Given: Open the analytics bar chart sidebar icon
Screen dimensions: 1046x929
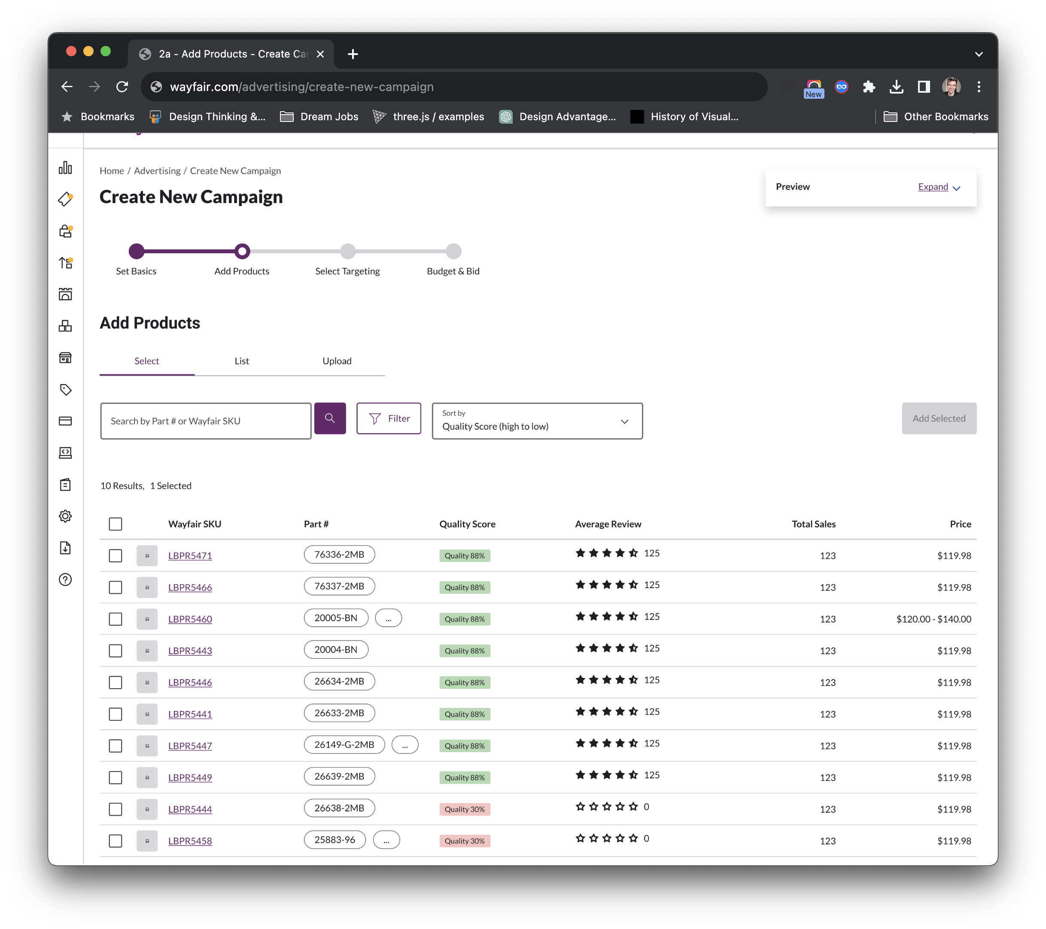Looking at the screenshot, I should 66,168.
